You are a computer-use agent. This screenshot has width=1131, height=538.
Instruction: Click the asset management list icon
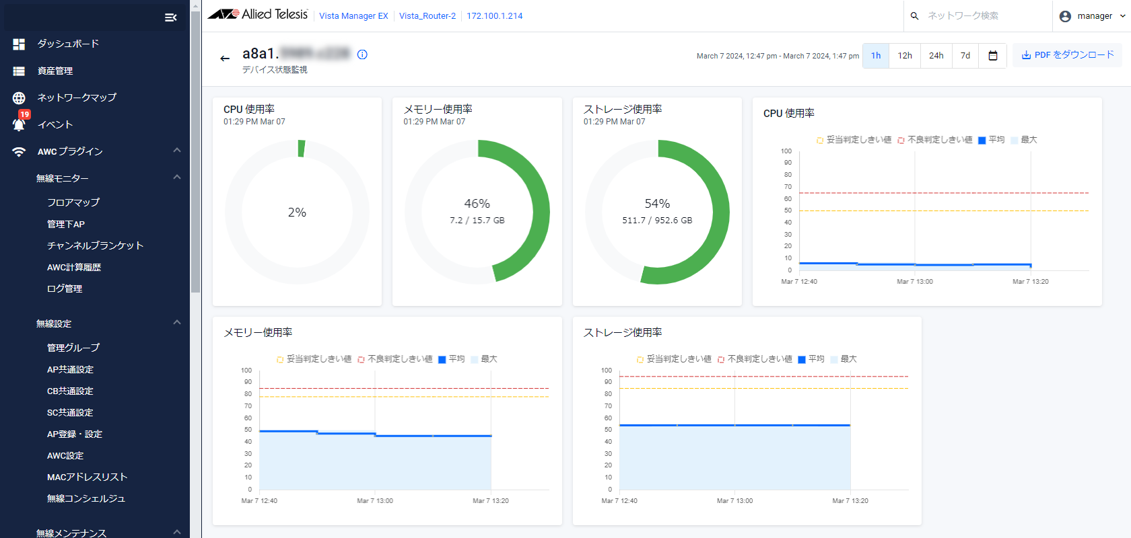19,71
